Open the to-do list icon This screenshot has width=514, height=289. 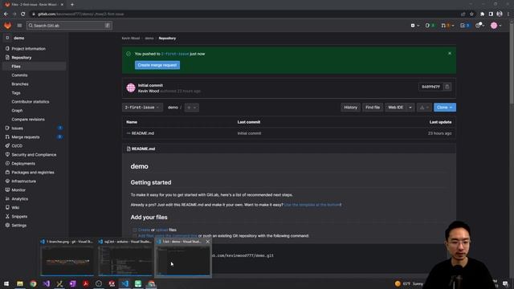(x=464, y=25)
